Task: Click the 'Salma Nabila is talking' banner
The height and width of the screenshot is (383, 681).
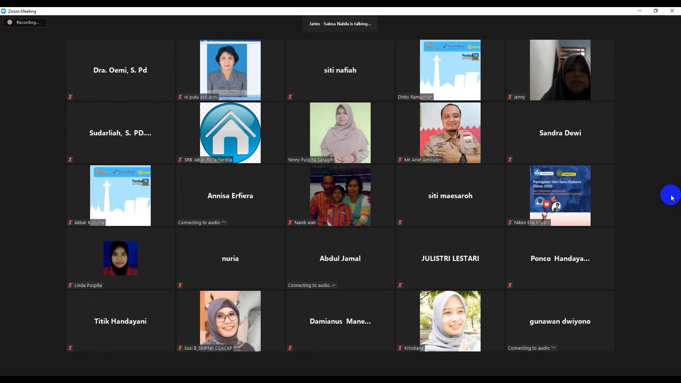Action: 340,24
